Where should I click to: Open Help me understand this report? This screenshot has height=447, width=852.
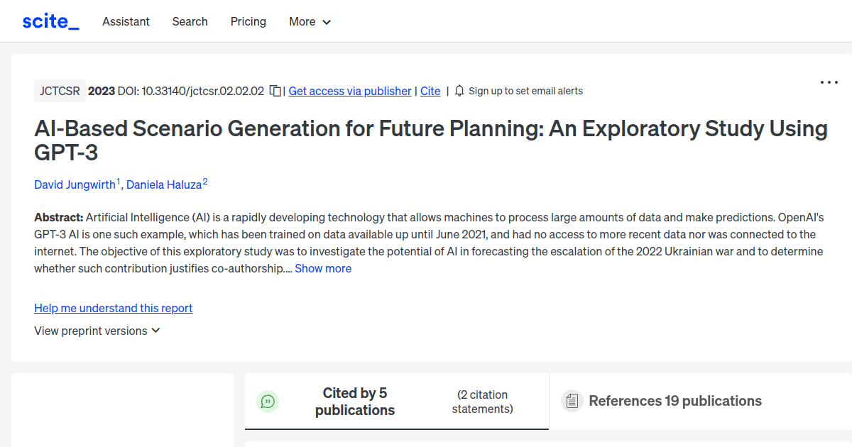coord(113,308)
